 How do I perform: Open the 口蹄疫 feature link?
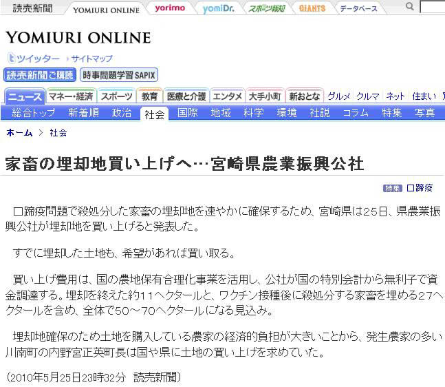(x=420, y=188)
